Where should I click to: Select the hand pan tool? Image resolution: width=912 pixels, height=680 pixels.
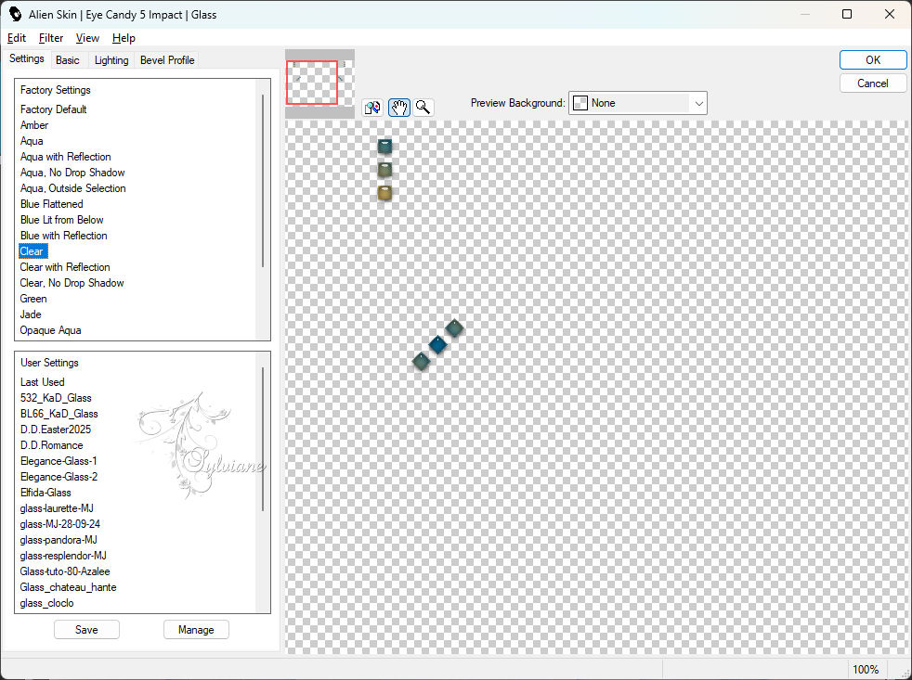(399, 108)
